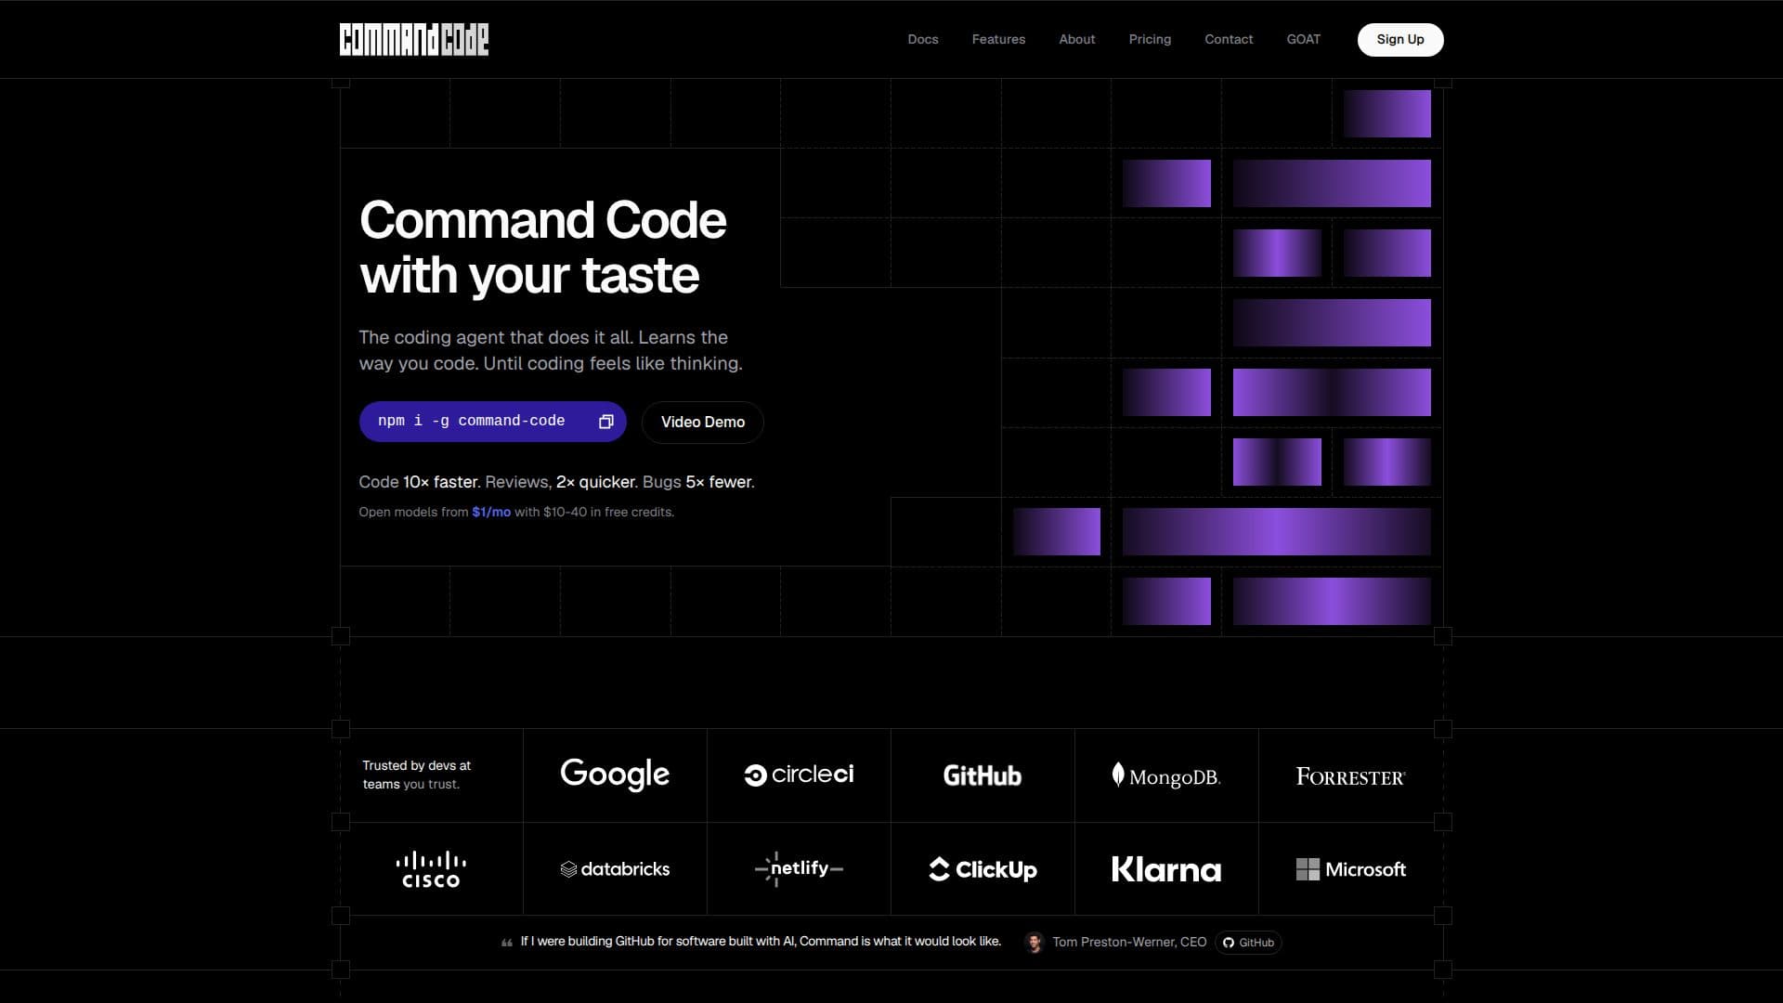Watch the Video Demo
The width and height of the screenshot is (1783, 1003).
703,422
